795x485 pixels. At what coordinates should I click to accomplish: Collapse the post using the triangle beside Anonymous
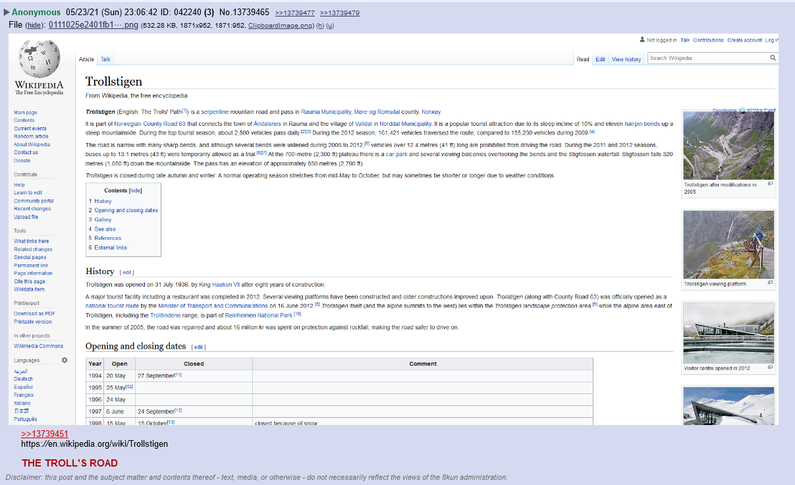pos(7,13)
